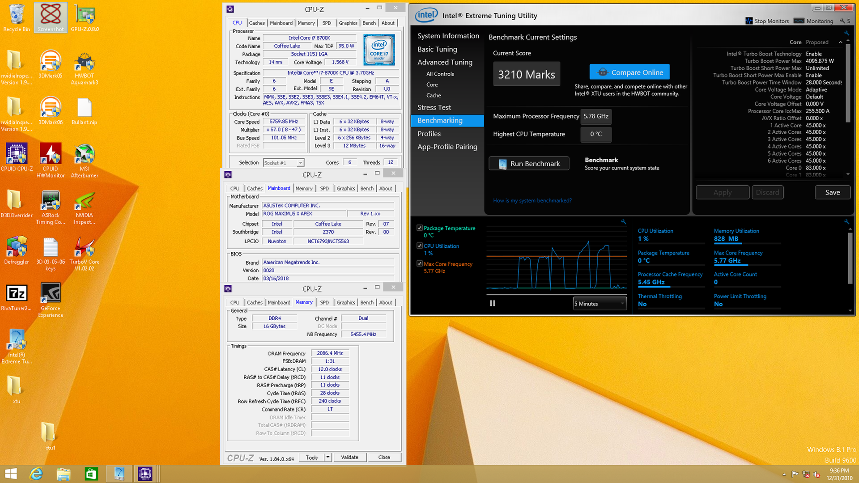This screenshot has width=859, height=483.
Task: Launch ASRock Timing Configurator shortcut
Action: [x=51, y=208]
